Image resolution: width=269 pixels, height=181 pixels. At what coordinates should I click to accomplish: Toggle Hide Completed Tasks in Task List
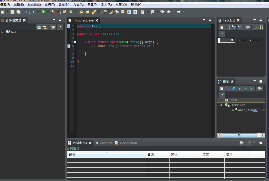click(x=256, y=27)
